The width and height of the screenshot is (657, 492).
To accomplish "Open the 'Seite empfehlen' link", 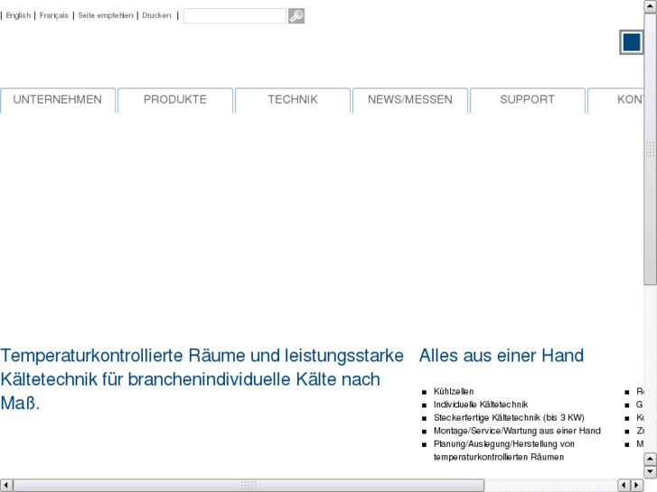I will point(106,15).
